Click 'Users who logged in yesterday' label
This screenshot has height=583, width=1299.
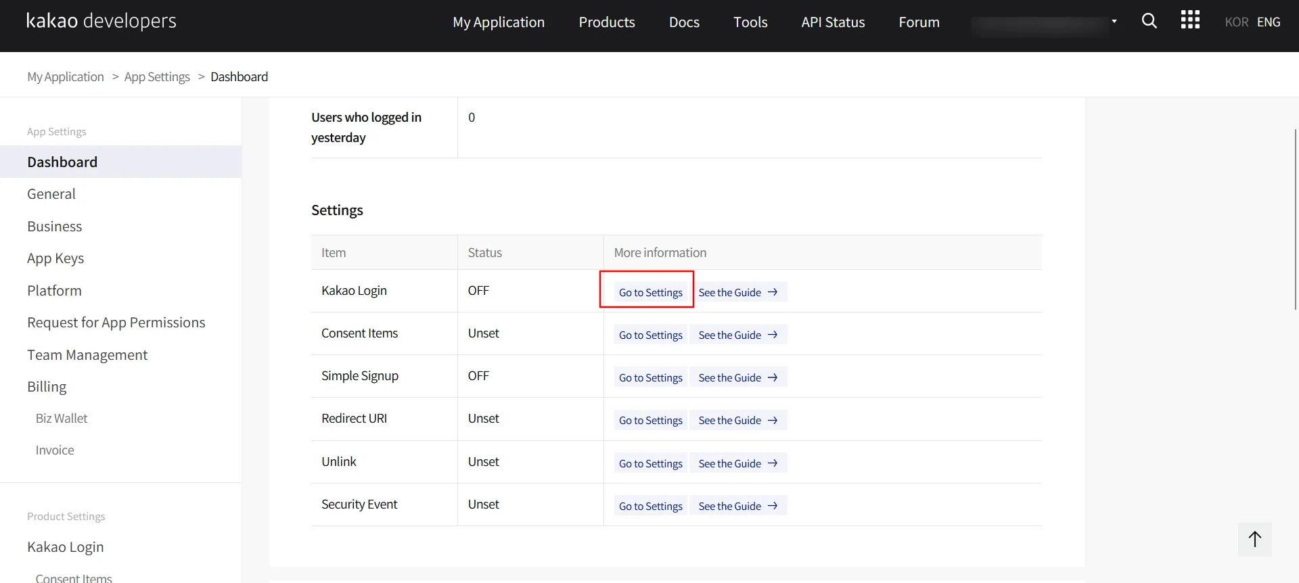[x=366, y=127]
